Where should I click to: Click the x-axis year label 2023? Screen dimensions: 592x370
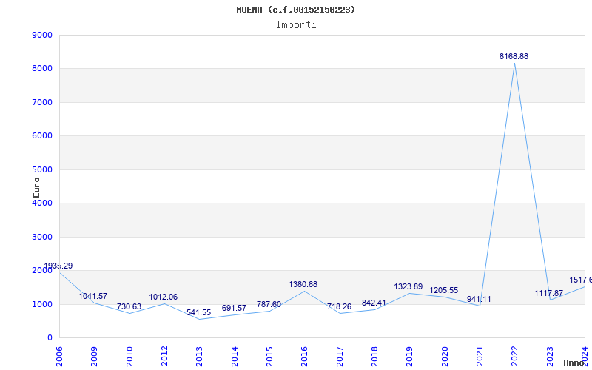click(x=550, y=357)
